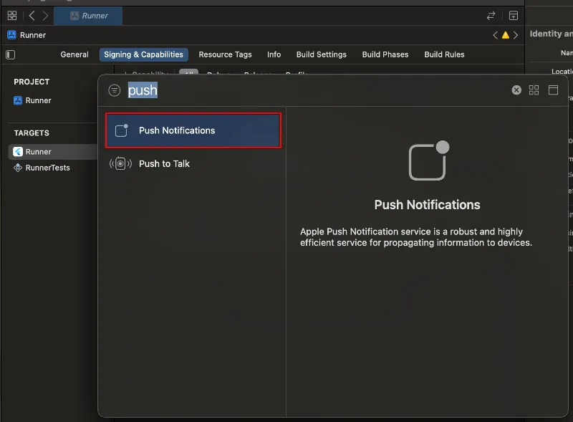Select Runner under PROJECT
The width and height of the screenshot is (573, 422).
pos(32,100)
